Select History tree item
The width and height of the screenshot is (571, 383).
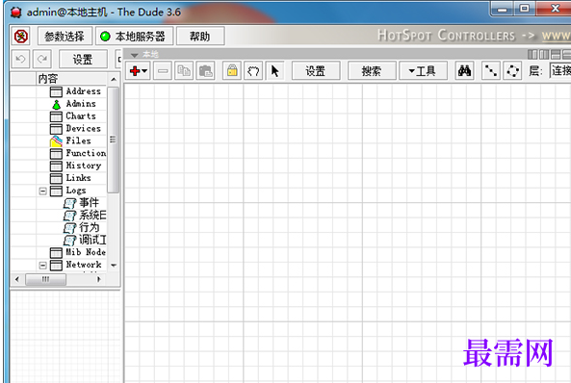(84, 166)
